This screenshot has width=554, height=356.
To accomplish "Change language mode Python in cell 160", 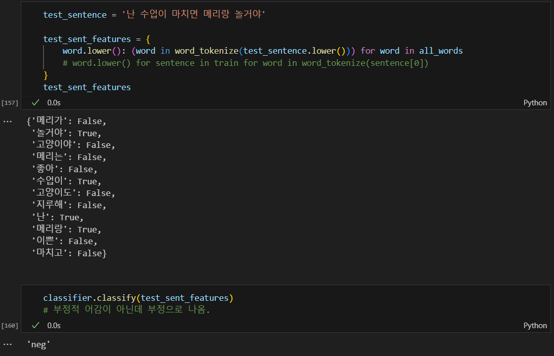I will [x=535, y=325].
